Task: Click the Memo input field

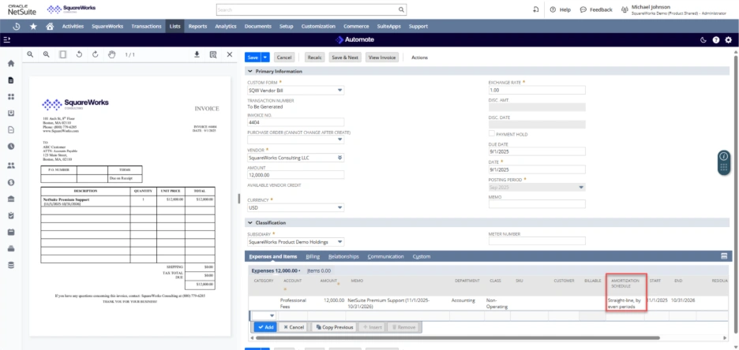Action: [537, 204]
